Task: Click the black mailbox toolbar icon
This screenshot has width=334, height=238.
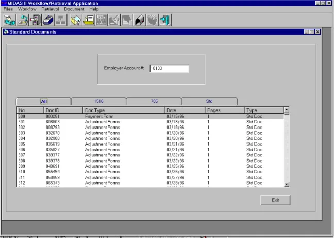Action: pyautogui.click(x=140, y=20)
